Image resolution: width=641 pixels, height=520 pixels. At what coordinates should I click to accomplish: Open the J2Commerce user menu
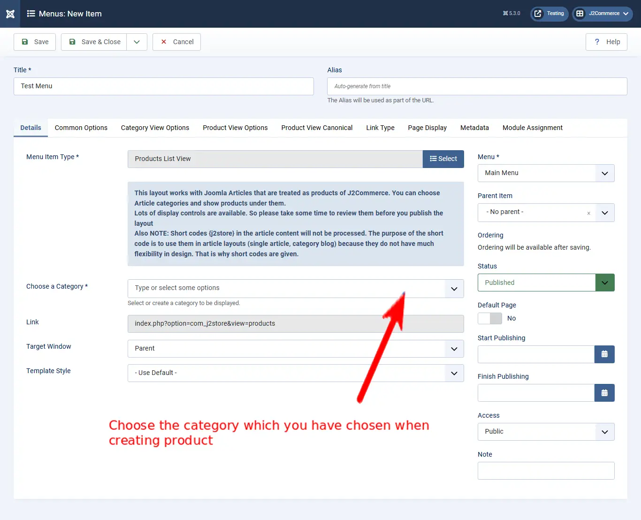click(x=603, y=14)
